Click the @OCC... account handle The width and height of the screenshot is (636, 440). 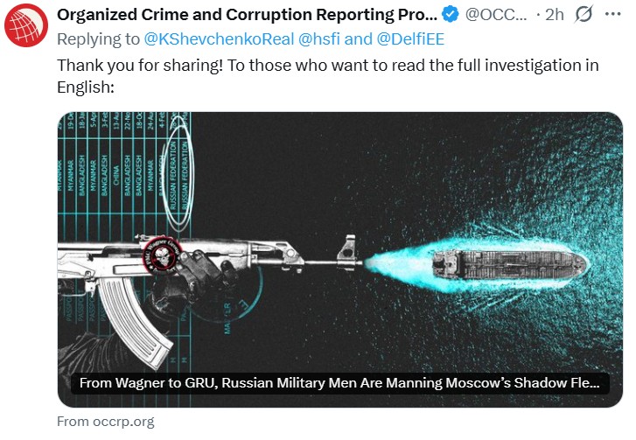(x=496, y=15)
